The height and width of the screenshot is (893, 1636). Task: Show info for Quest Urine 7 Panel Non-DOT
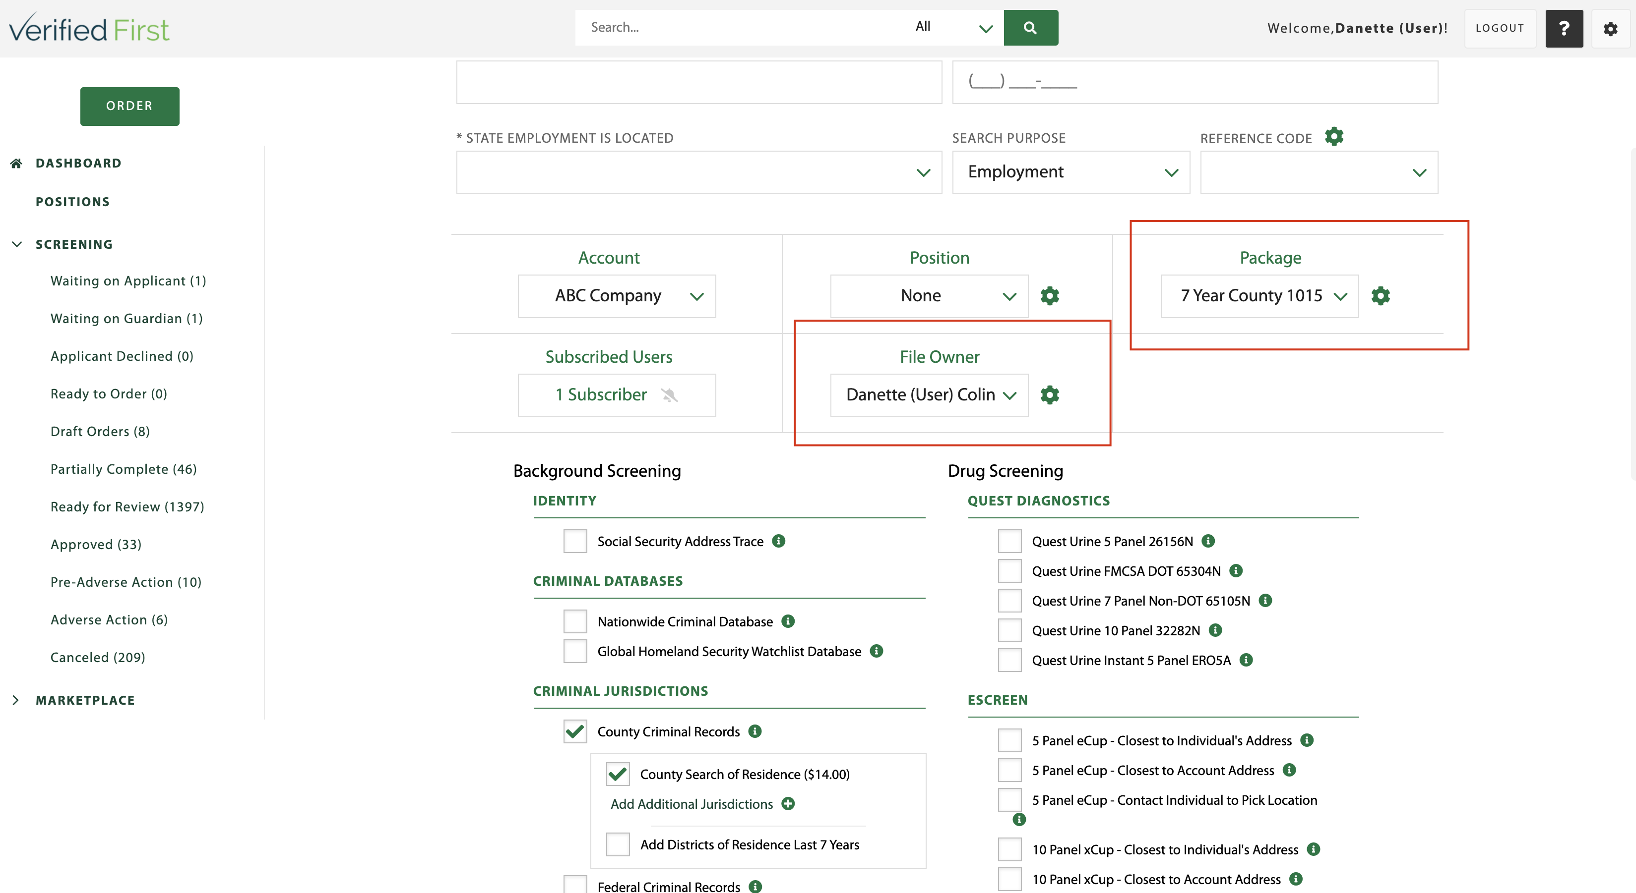pos(1266,600)
